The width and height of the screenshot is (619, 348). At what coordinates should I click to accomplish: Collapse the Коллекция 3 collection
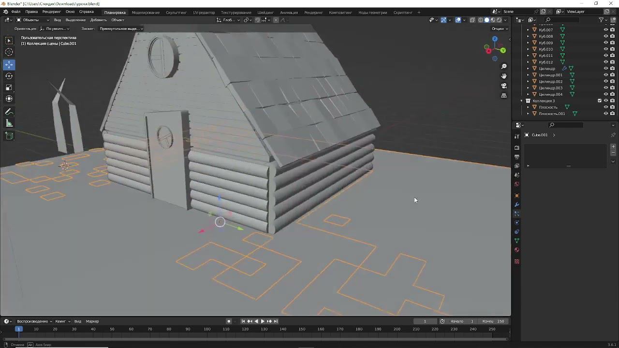coord(522,101)
